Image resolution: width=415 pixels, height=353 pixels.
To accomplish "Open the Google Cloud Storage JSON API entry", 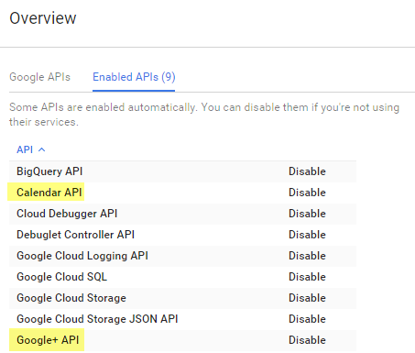I will 97,319.
